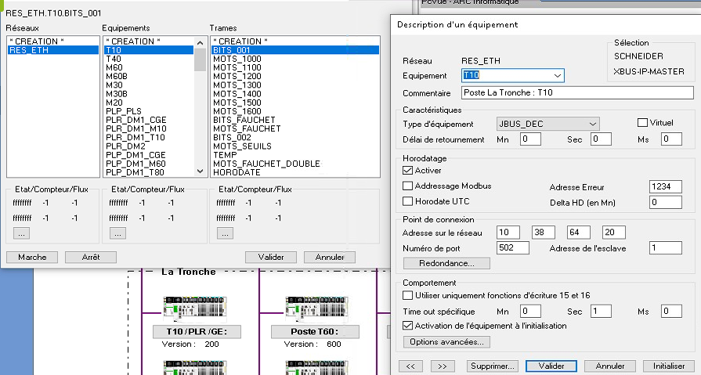
Task: Toggle the Addressage Modbus checkbox
Action: pos(408,186)
